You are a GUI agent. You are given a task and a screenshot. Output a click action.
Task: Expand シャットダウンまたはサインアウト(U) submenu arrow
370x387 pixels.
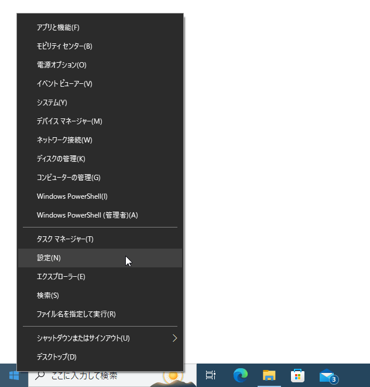pos(175,338)
